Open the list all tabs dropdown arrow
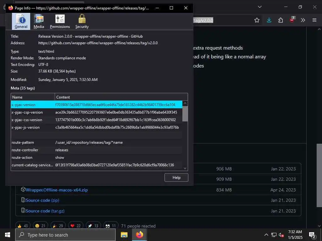This screenshot has height=241, width=322. (259, 7)
